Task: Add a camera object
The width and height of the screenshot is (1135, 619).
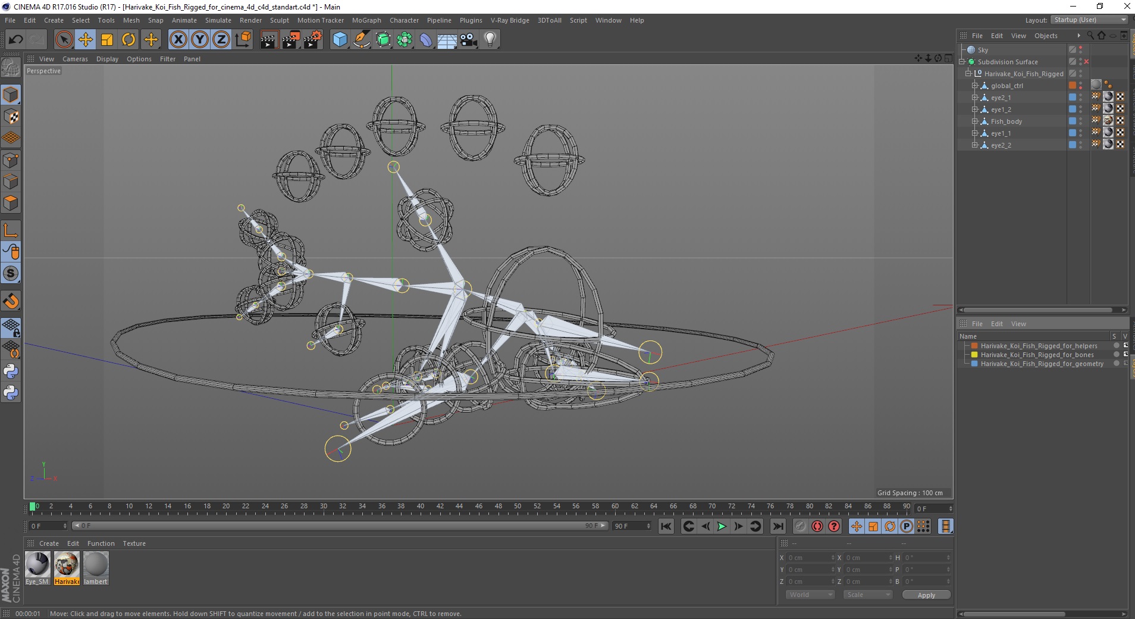Action: pyautogui.click(x=468, y=40)
